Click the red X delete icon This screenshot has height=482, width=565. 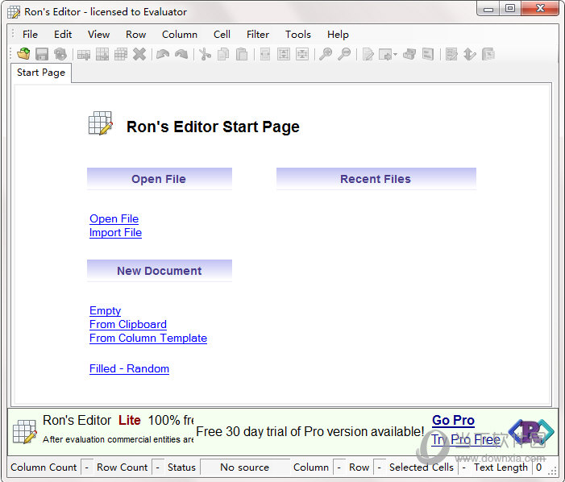(x=139, y=54)
